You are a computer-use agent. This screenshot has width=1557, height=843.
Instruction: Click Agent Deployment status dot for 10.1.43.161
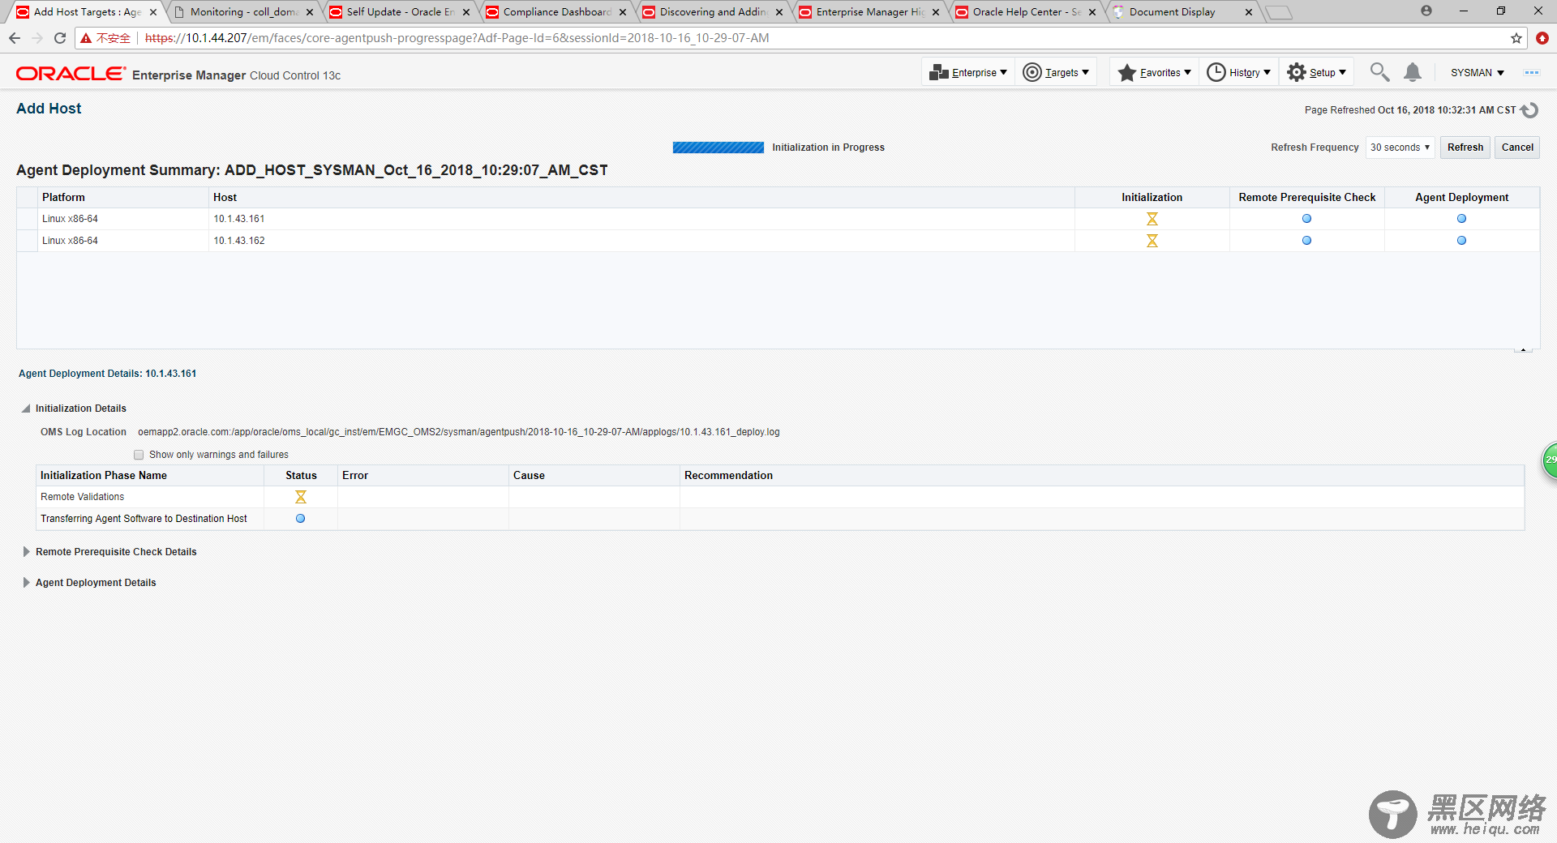click(x=1461, y=219)
